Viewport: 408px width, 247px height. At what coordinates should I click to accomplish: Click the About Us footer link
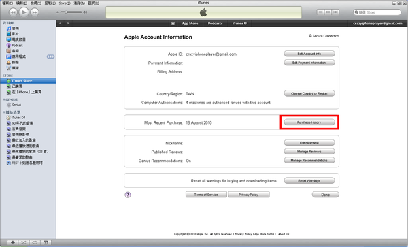tap(284, 234)
